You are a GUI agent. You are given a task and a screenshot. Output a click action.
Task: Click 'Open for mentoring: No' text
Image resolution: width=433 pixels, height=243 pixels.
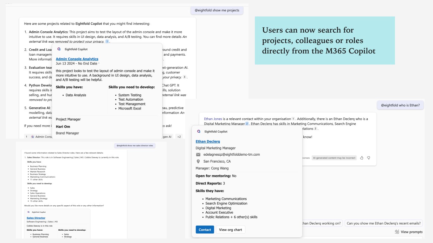click(x=216, y=176)
